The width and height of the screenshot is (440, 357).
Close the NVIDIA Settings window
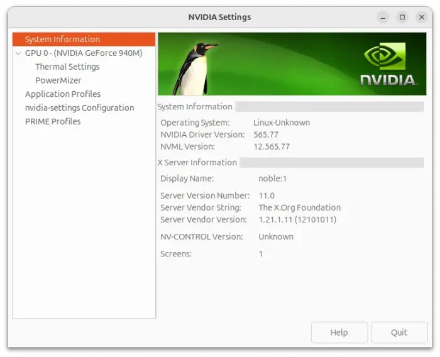click(x=422, y=17)
